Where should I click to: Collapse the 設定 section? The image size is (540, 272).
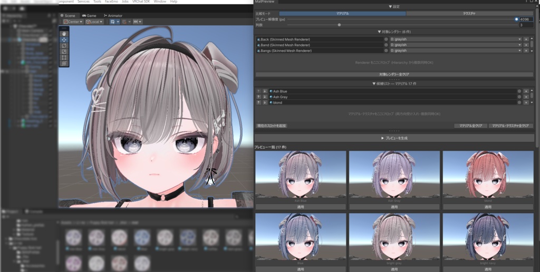[394, 6]
